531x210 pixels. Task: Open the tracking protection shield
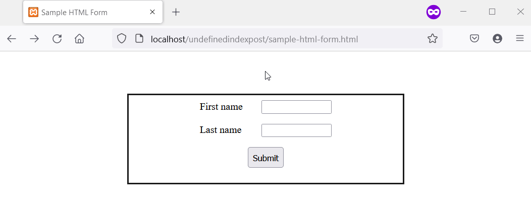point(122,39)
